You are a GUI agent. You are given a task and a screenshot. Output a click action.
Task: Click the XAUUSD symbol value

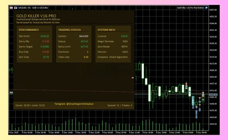click(84, 36)
